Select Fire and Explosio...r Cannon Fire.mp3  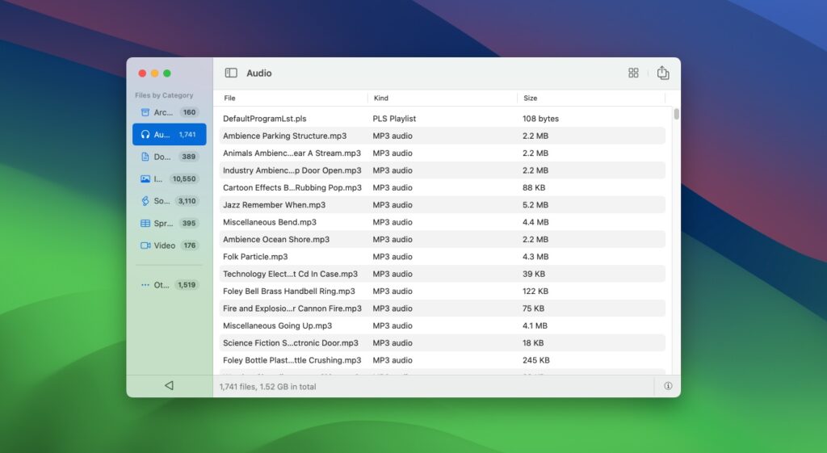(292, 308)
